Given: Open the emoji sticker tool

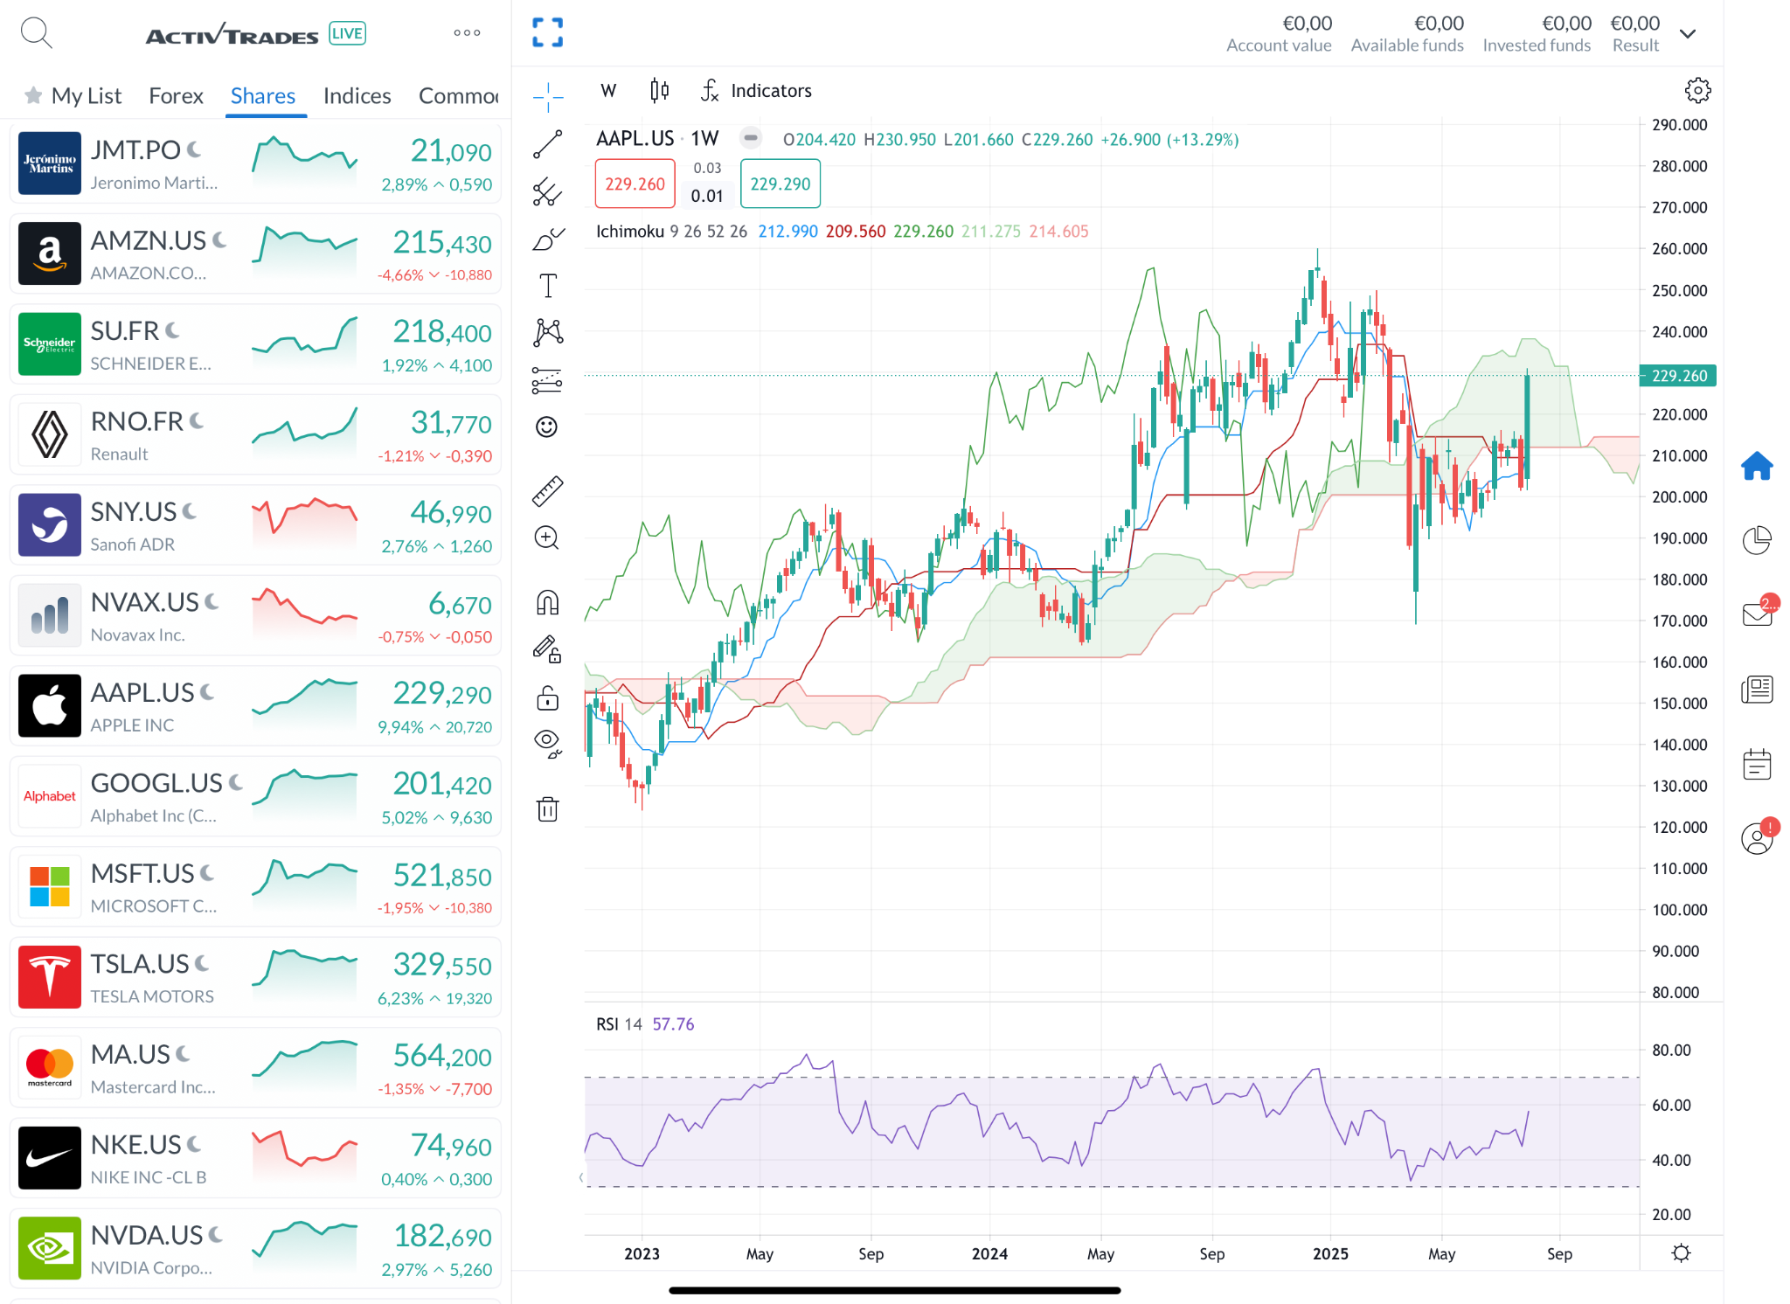Looking at the screenshot, I should point(547,427).
